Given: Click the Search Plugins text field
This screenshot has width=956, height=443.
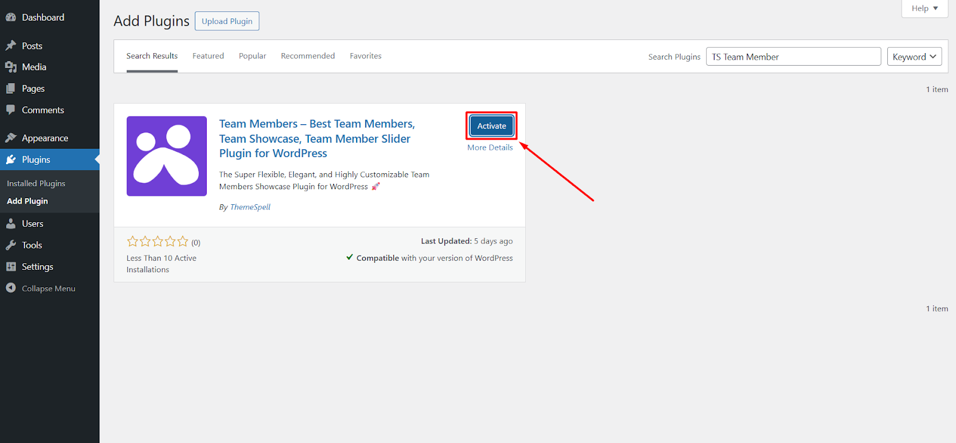Looking at the screenshot, I should coord(793,57).
